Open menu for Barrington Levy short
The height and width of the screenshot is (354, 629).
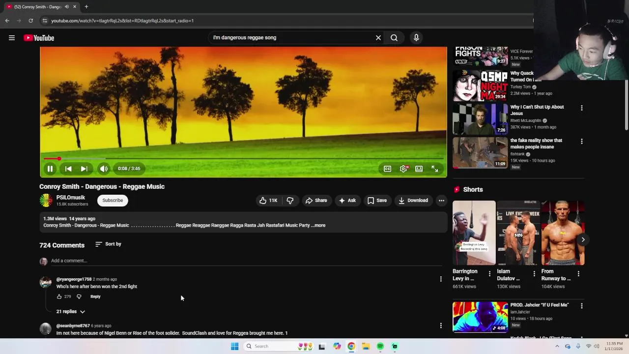489,273
